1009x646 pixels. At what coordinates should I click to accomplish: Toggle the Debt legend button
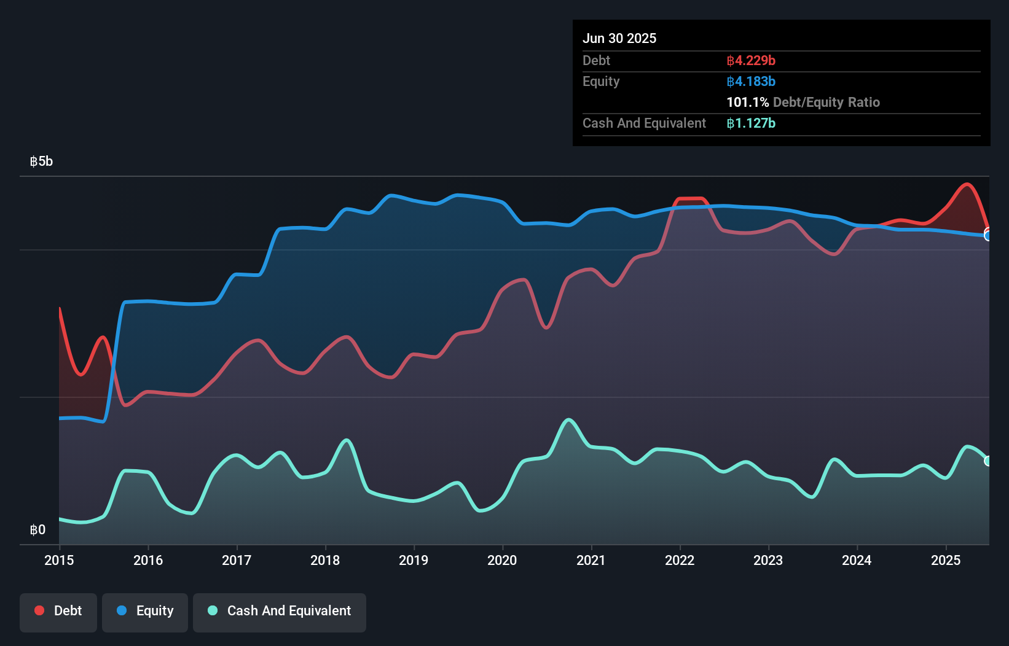coord(58,611)
